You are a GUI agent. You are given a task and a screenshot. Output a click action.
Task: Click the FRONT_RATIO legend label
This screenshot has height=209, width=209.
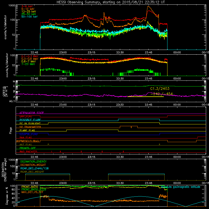(x=30, y=187)
